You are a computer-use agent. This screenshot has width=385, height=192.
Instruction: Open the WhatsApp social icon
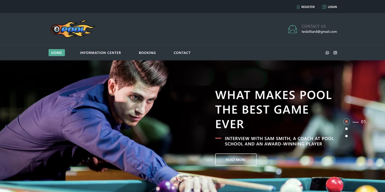pyautogui.click(x=327, y=53)
